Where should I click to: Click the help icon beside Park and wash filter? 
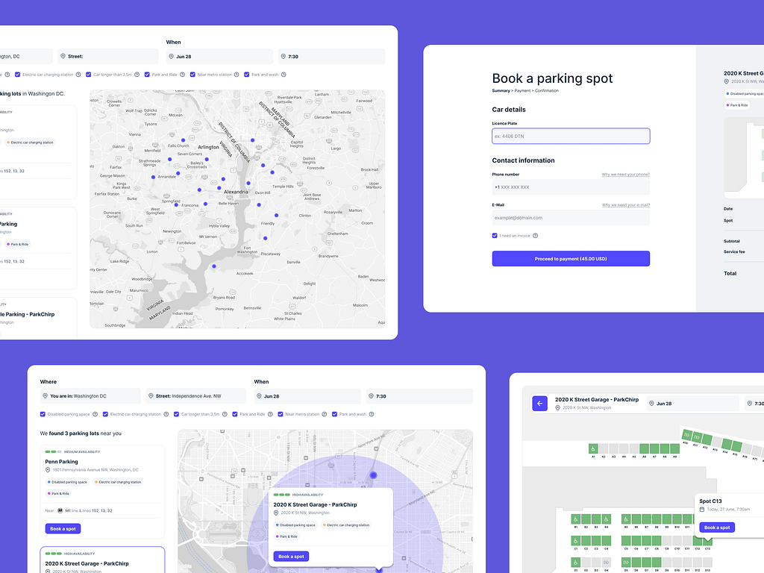(371, 413)
